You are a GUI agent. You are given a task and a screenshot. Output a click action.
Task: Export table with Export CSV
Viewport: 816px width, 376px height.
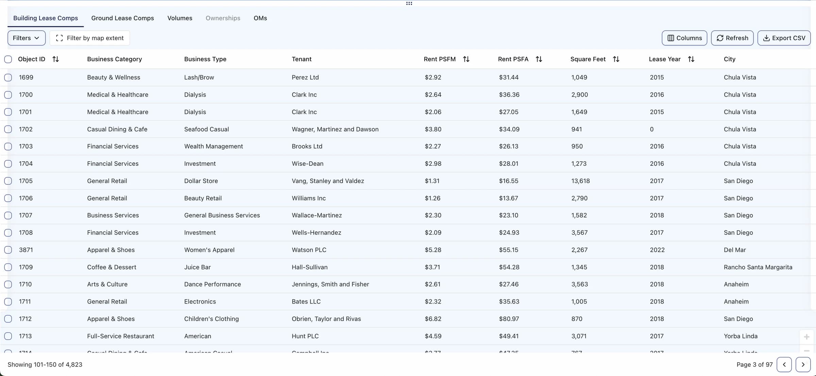784,38
